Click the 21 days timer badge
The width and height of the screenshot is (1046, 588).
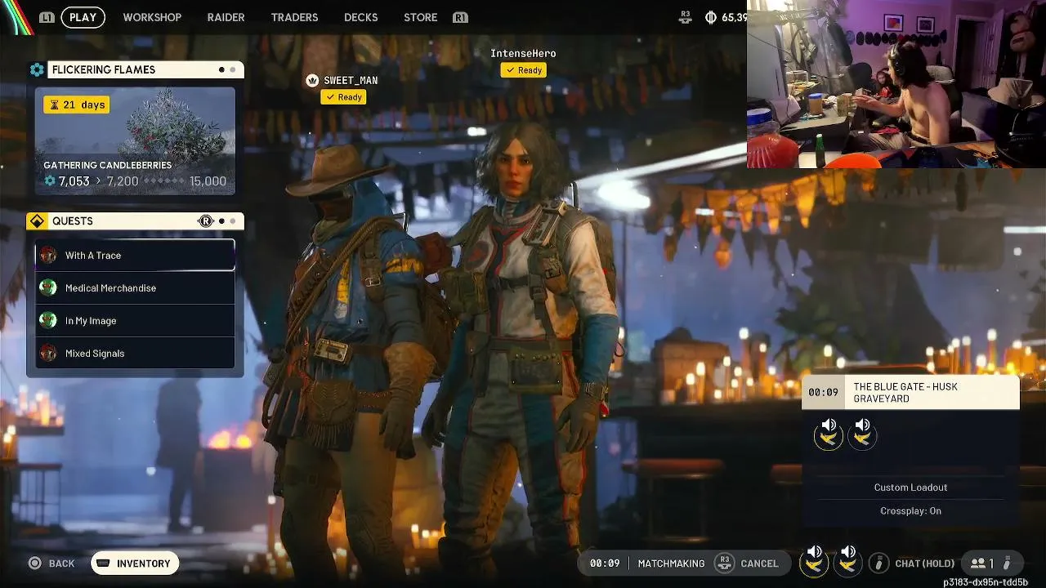(x=76, y=105)
